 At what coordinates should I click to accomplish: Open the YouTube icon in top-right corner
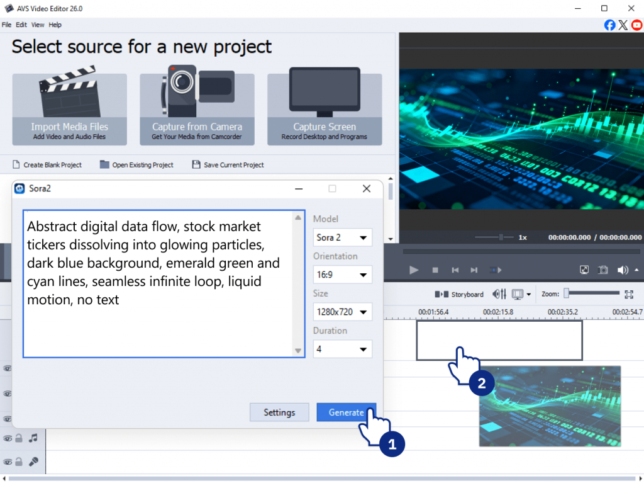point(636,25)
